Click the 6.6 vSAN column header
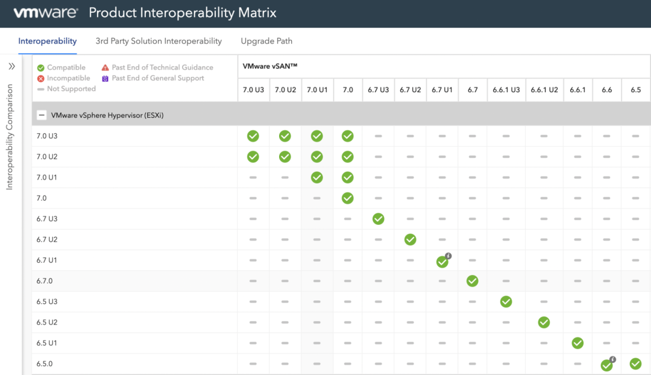651x375 pixels. (x=606, y=90)
